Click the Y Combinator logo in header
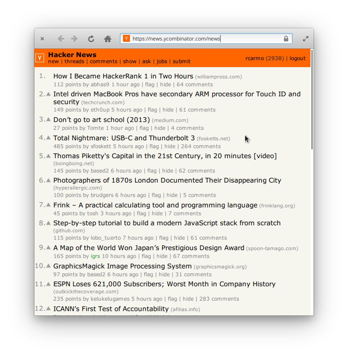 pyautogui.click(x=40, y=58)
